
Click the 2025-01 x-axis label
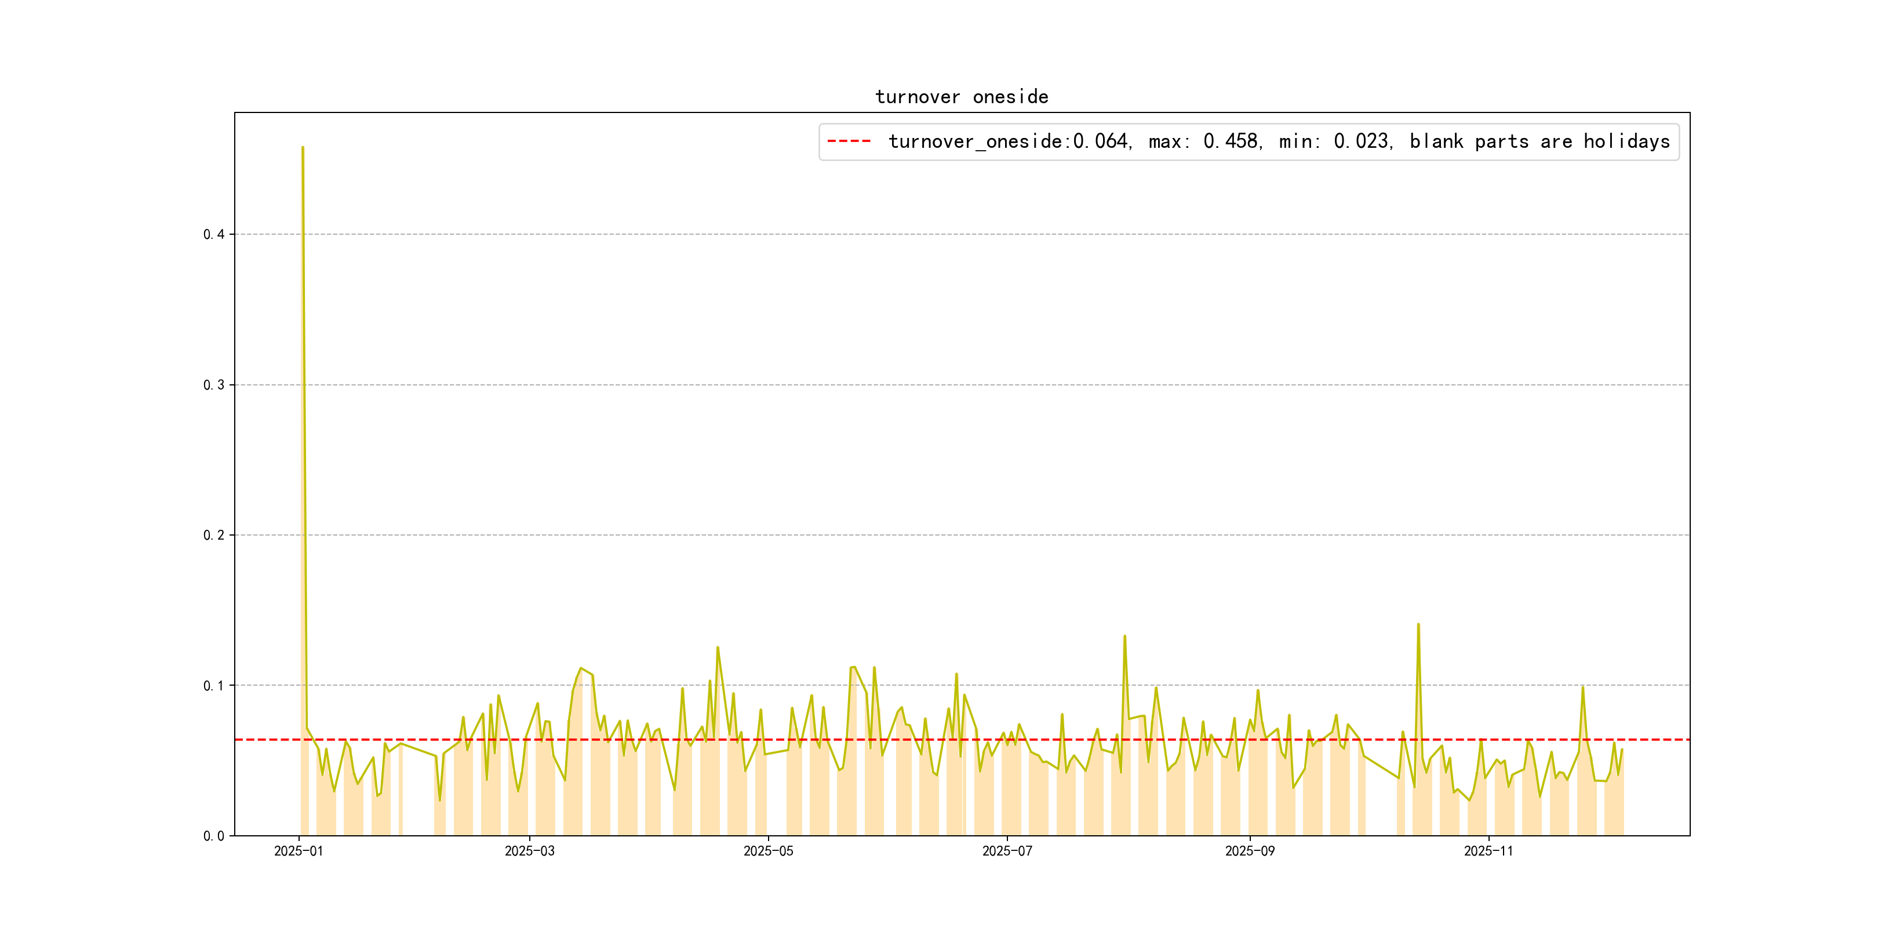298,851
